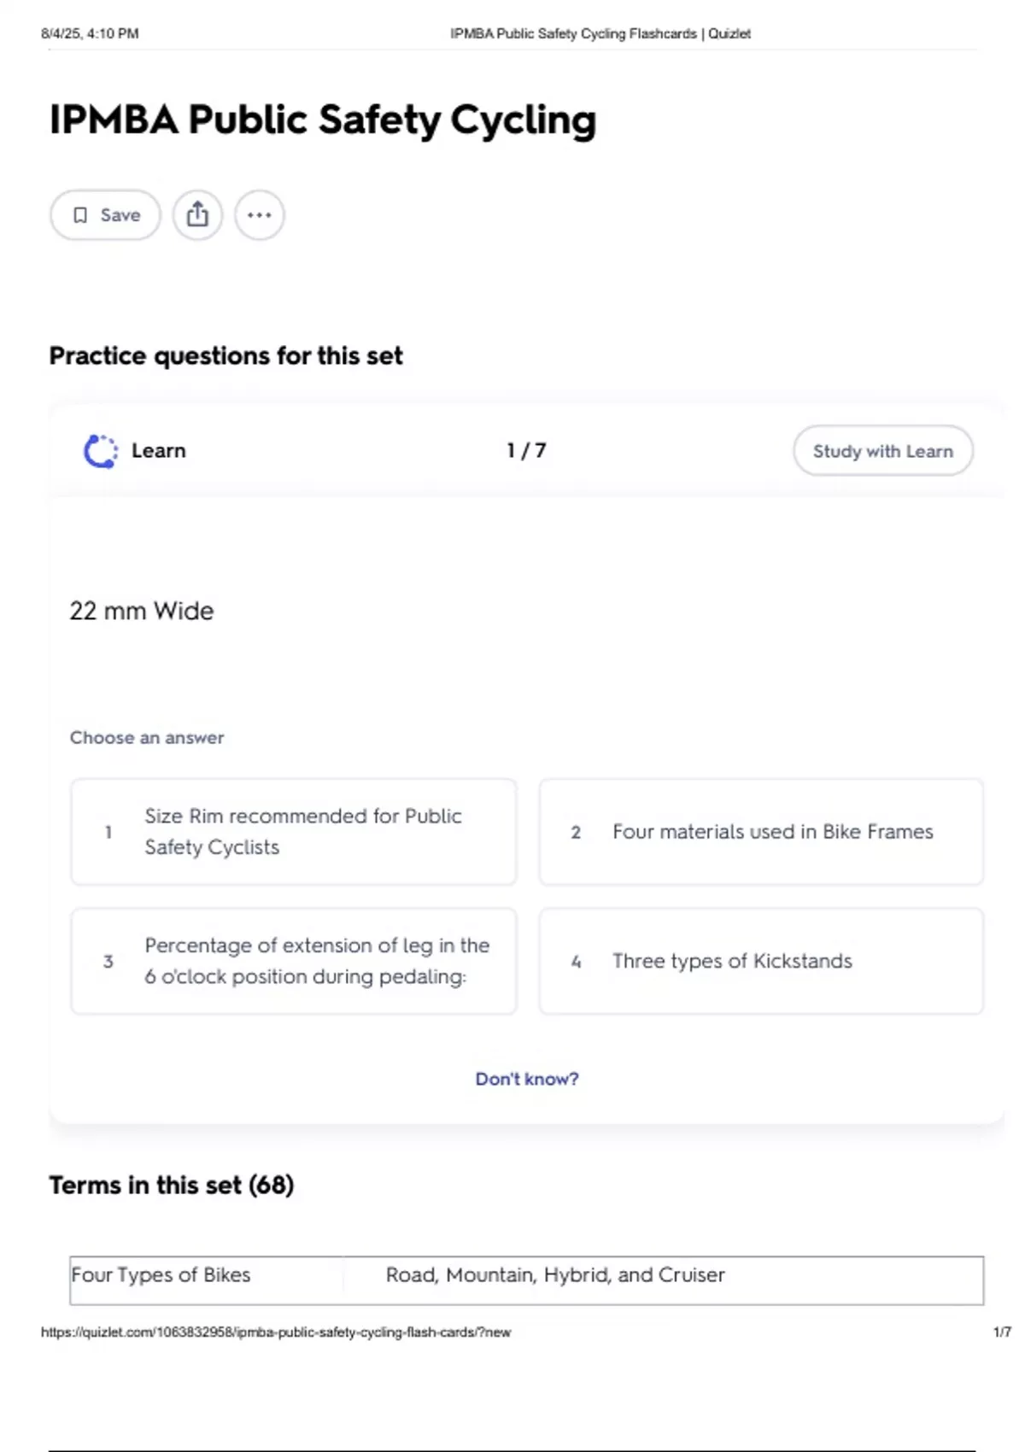Click the share icon button

(x=197, y=215)
